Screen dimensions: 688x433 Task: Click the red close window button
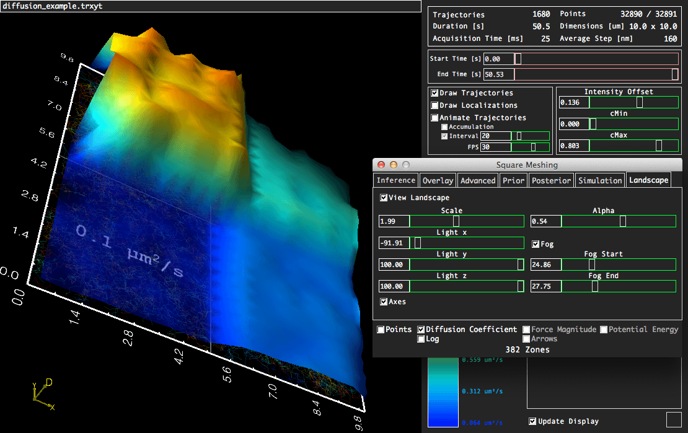pyautogui.click(x=382, y=165)
